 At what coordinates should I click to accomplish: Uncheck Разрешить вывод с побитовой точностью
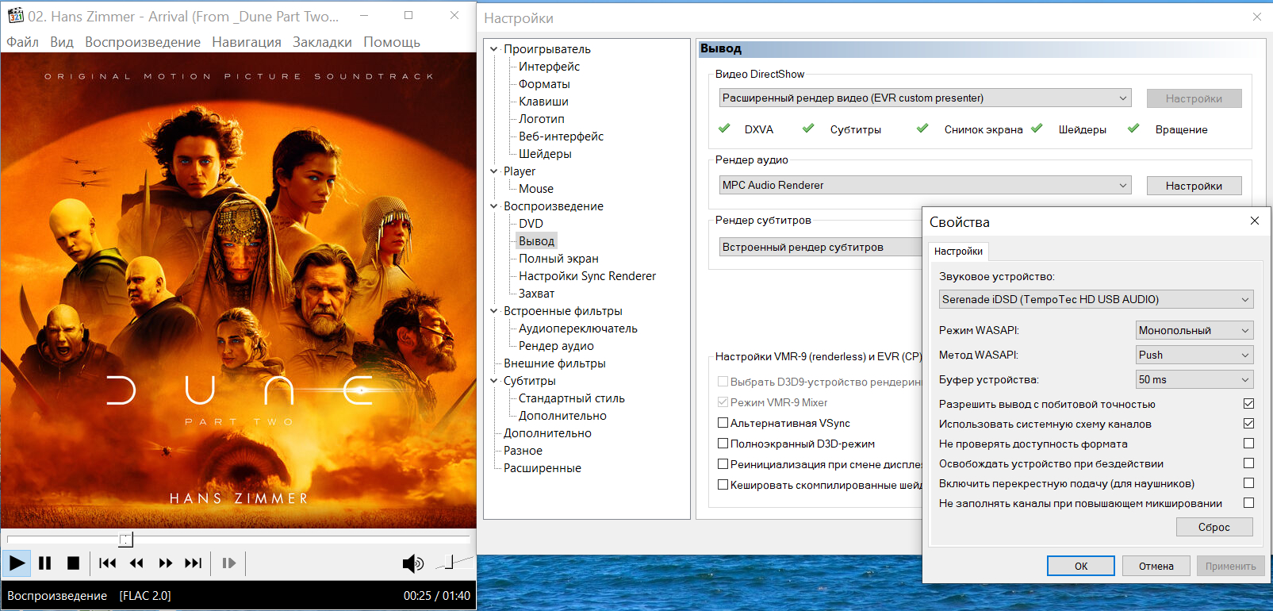1248,404
